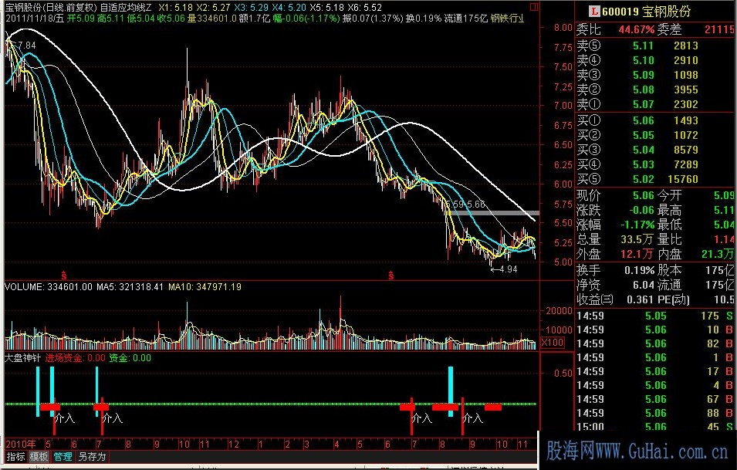Click the 大盘神针 indicator label
The width and height of the screenshot is (737, 470).
point(22,357)
